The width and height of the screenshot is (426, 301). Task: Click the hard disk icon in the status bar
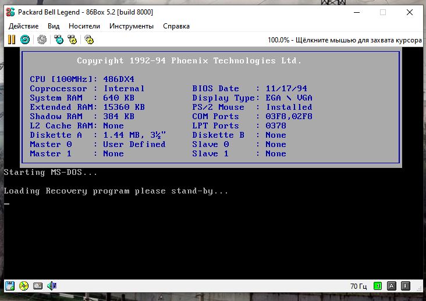point(38,286)
